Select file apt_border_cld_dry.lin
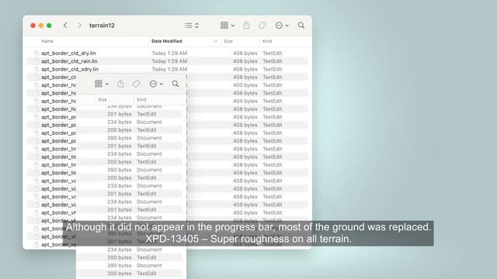This screenshot has height=279, width=497. (x=68, y=53)
